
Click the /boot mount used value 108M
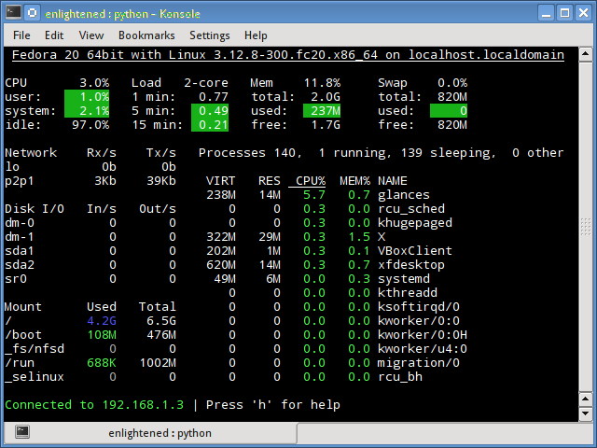(102, 335)
